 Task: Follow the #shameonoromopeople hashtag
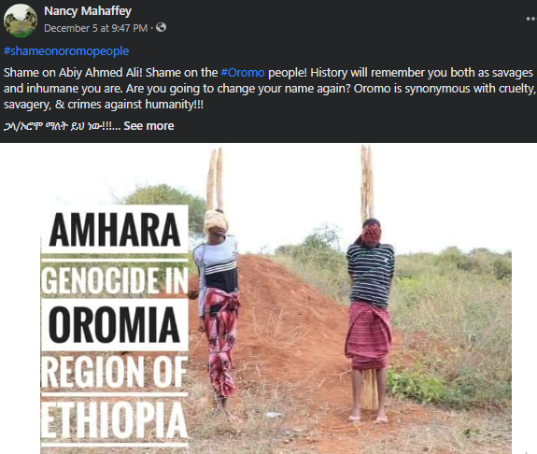66,51
